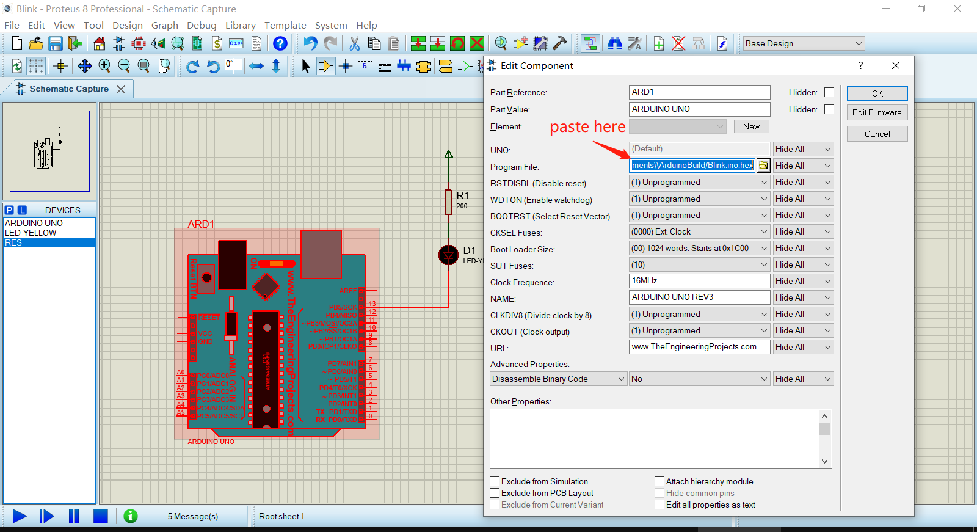977x532 pixels.
Task: Open the Debug menu
Action: pos(202,25)
